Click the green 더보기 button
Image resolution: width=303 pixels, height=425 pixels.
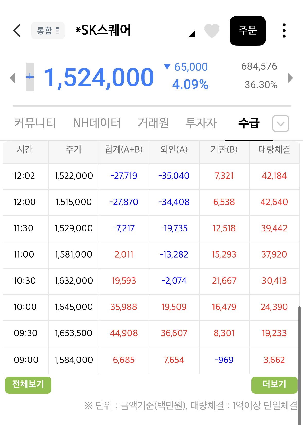point(274,385)
